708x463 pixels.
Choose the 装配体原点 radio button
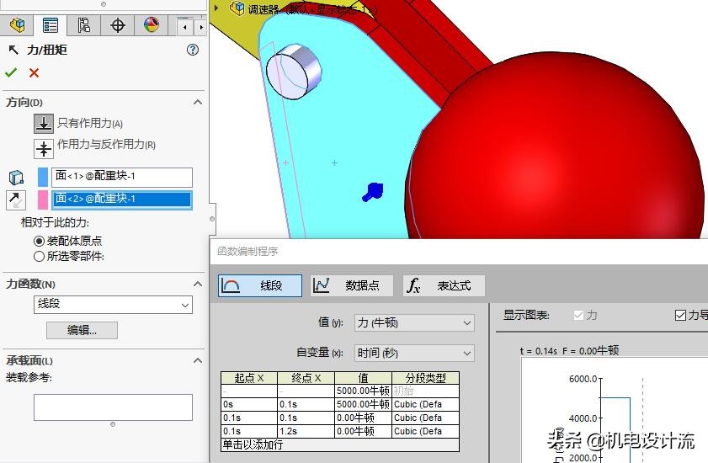(x=40, y=241)
